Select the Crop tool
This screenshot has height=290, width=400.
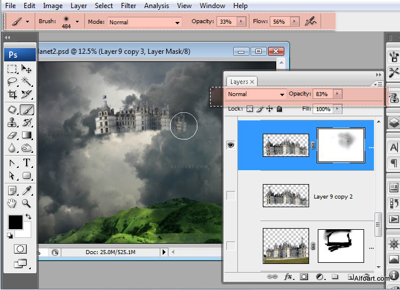pyautogui.click(x=12, y=94)
